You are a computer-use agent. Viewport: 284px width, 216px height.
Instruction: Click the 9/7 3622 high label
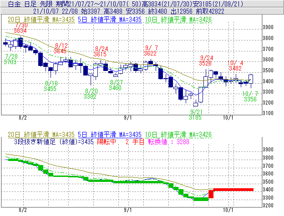coord(151,50)
